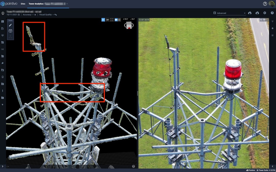Expand the right sidebar chevron
276x172 pixels.
click(272, 166)
